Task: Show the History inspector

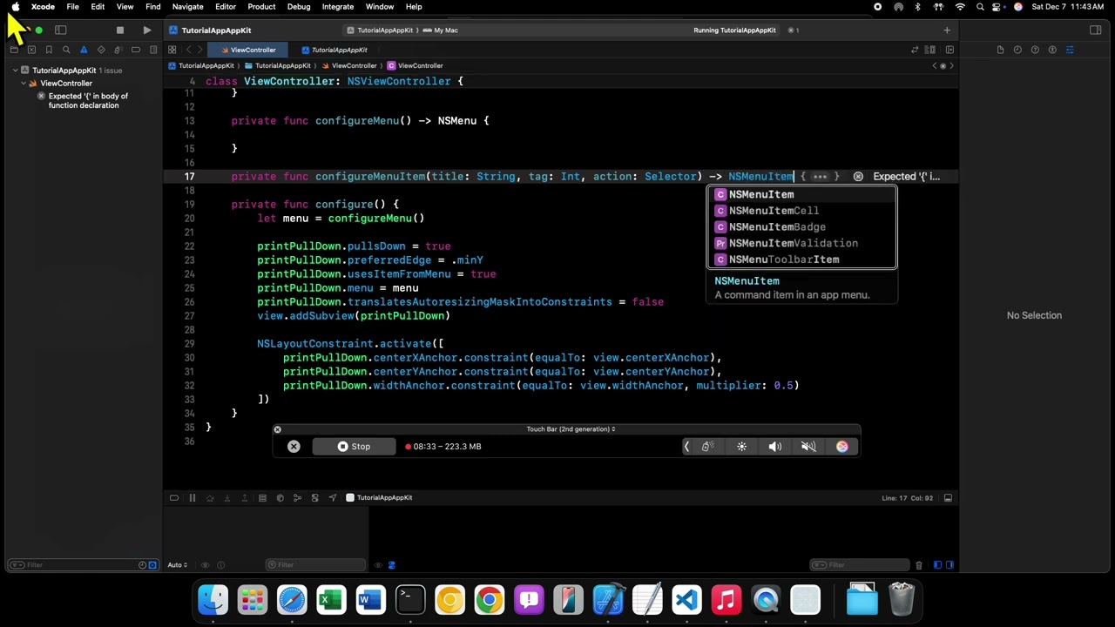Action: tap(1017, 50)
